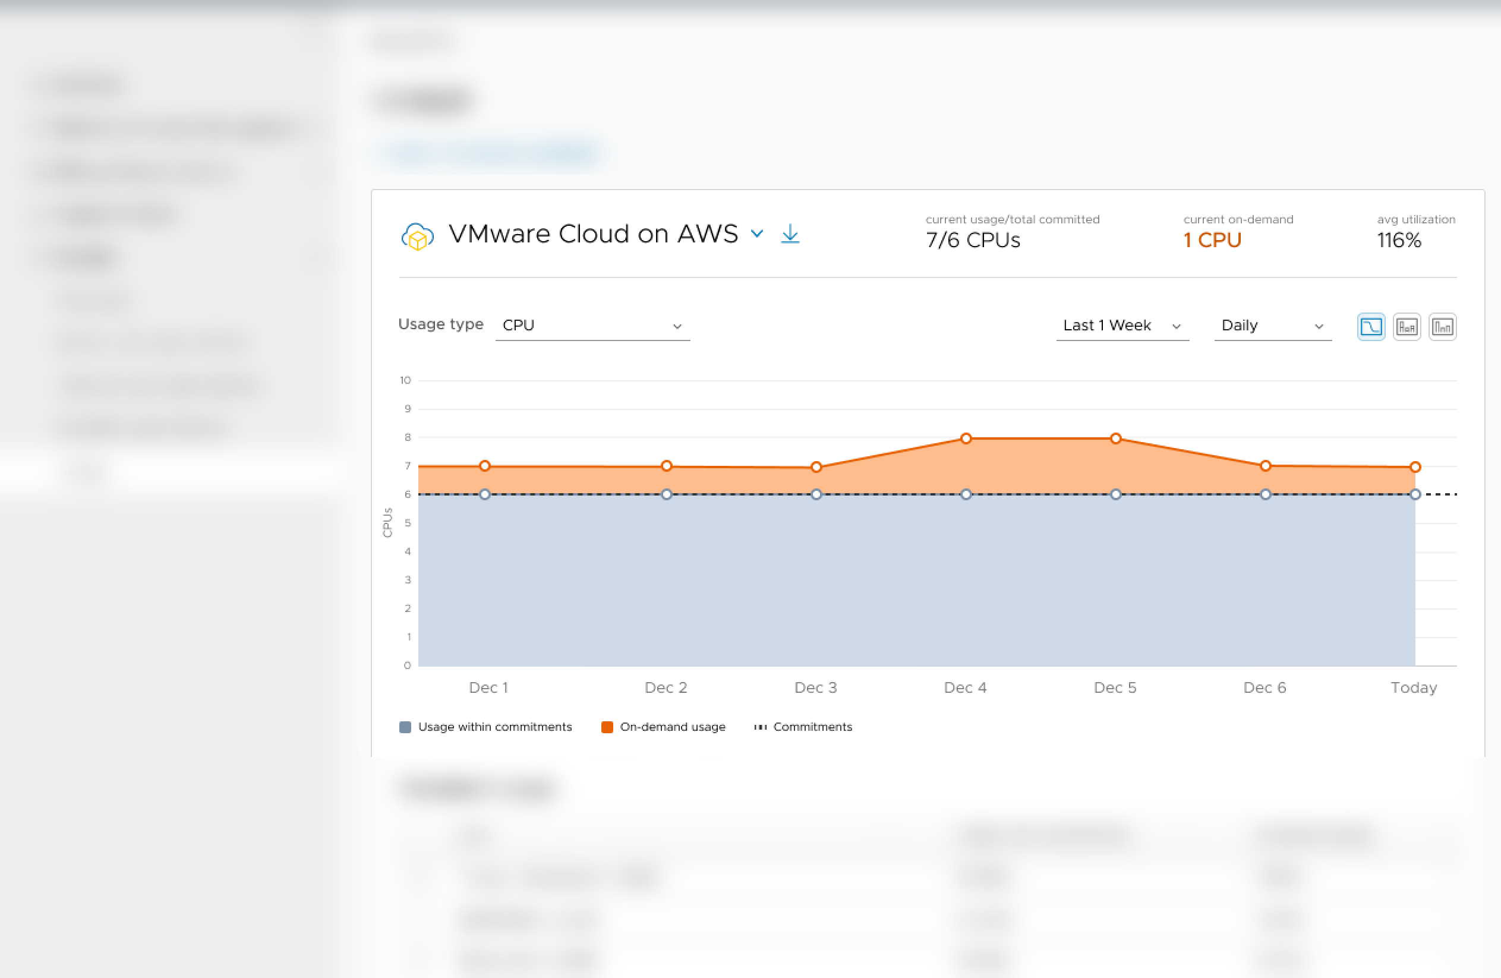Click the Dec 1 axis label

click(489, 687)
